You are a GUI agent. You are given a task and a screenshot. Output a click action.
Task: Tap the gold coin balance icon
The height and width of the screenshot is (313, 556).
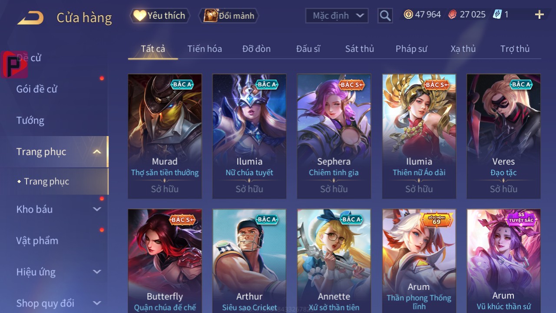click(408, 14)
